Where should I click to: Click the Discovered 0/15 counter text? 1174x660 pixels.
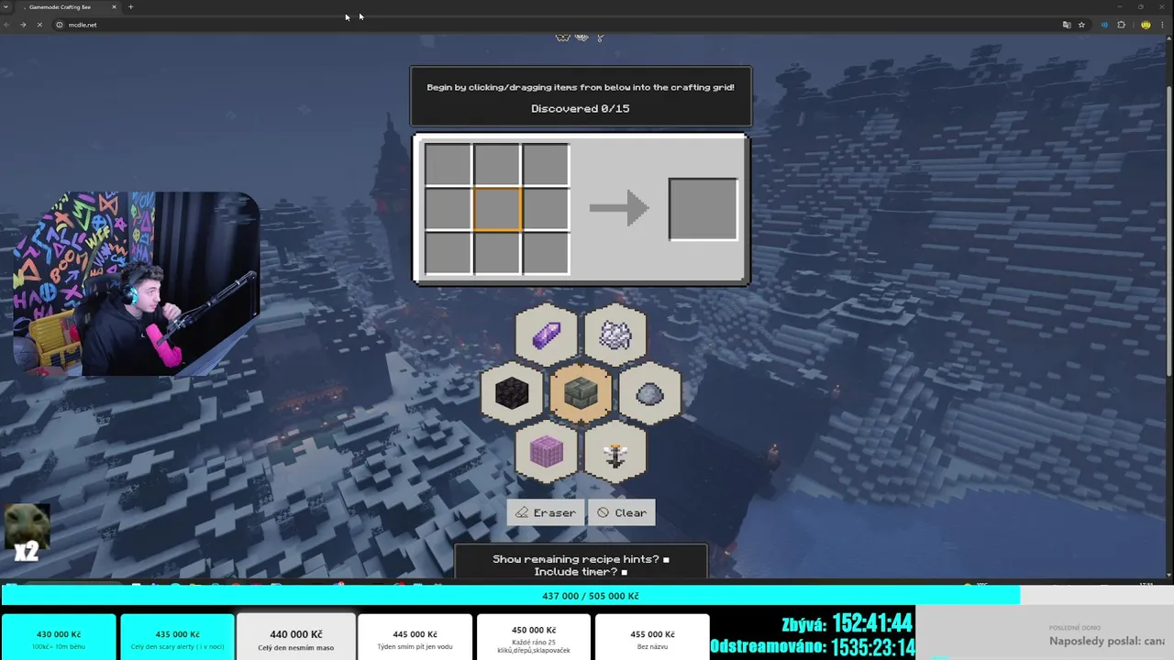(581, 108)
